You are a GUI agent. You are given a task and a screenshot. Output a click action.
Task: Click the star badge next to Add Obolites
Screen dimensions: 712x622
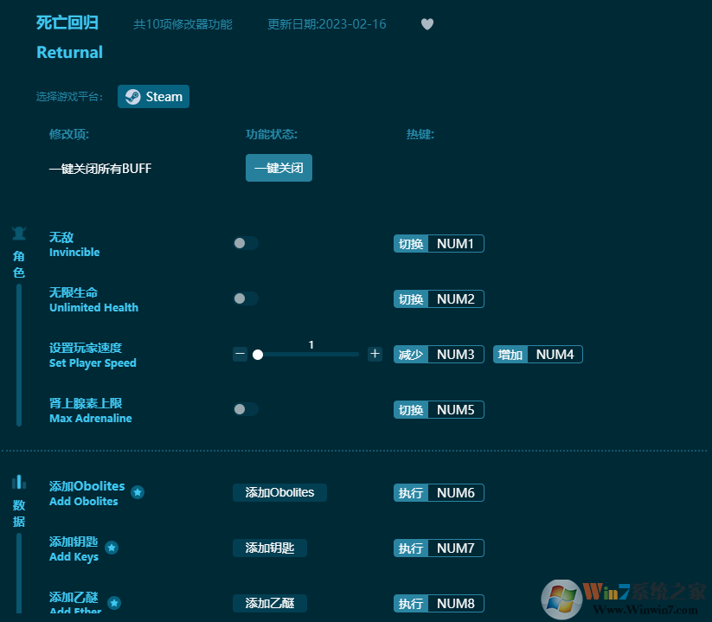(138, 492)
